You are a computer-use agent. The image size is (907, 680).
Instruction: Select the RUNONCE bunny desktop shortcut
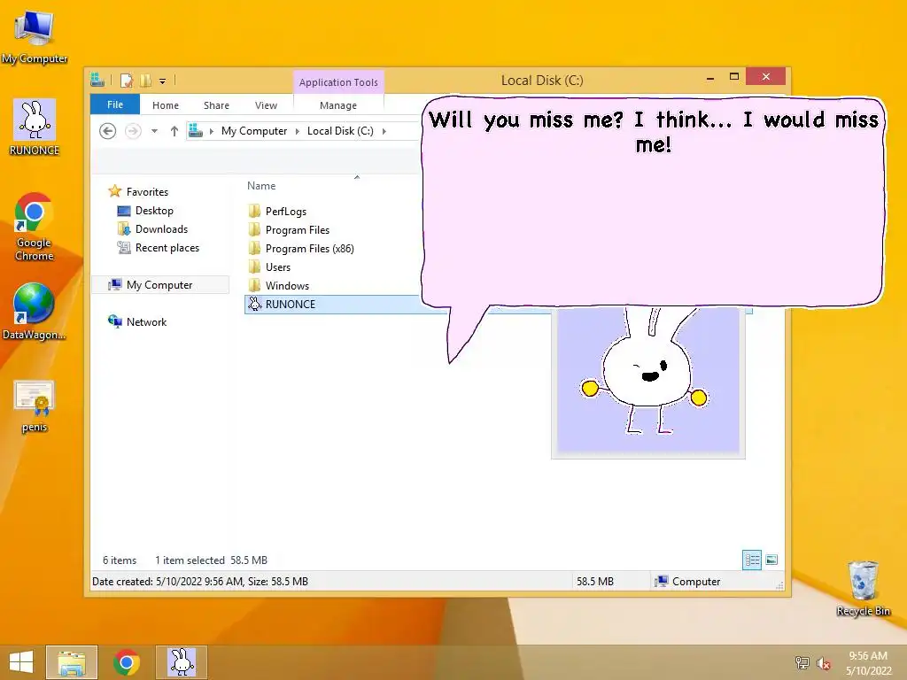coord(35,127)
